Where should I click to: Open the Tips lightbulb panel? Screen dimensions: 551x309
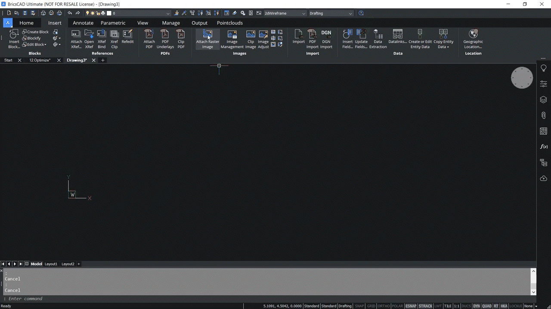coord(544,68)
